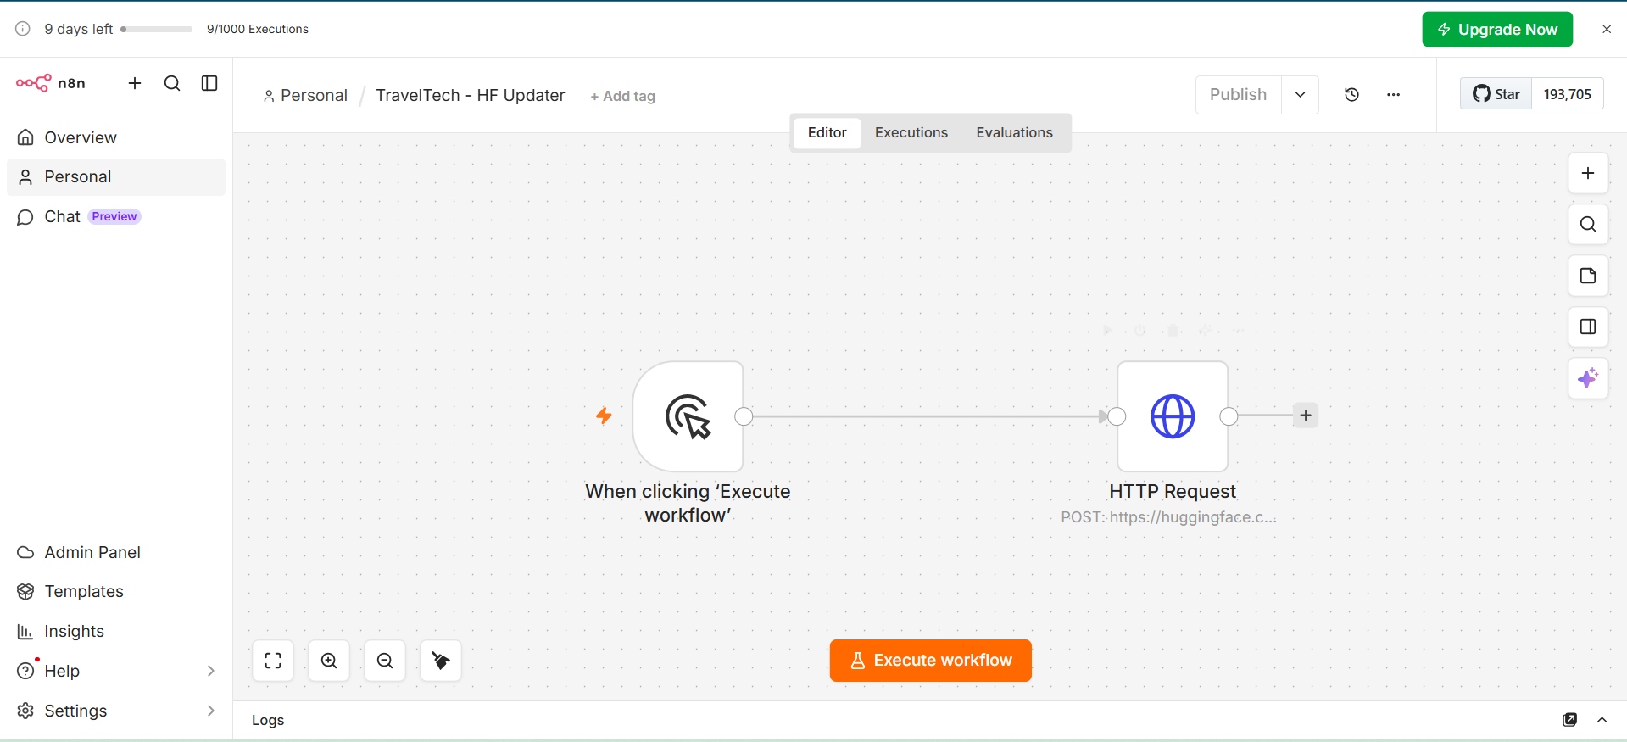Image resolution: width=1627 pixels, height=742 pixels.
Task: Switch to the Editor tab
Action: coord(827,133)
